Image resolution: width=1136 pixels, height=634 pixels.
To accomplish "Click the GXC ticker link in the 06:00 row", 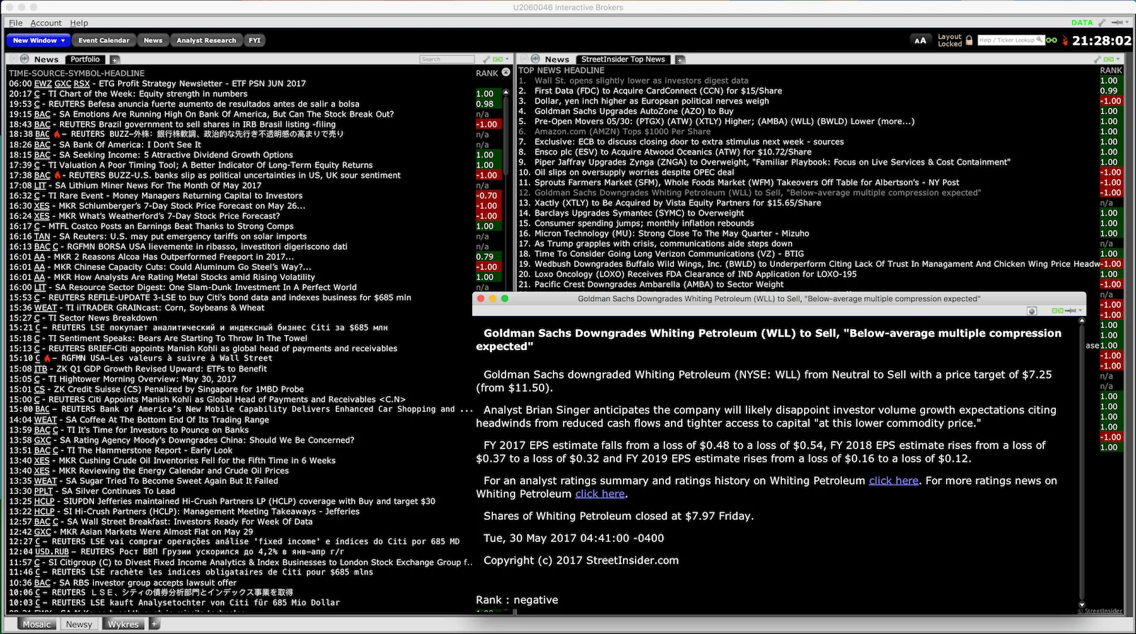I will click(x=63, y=83).
